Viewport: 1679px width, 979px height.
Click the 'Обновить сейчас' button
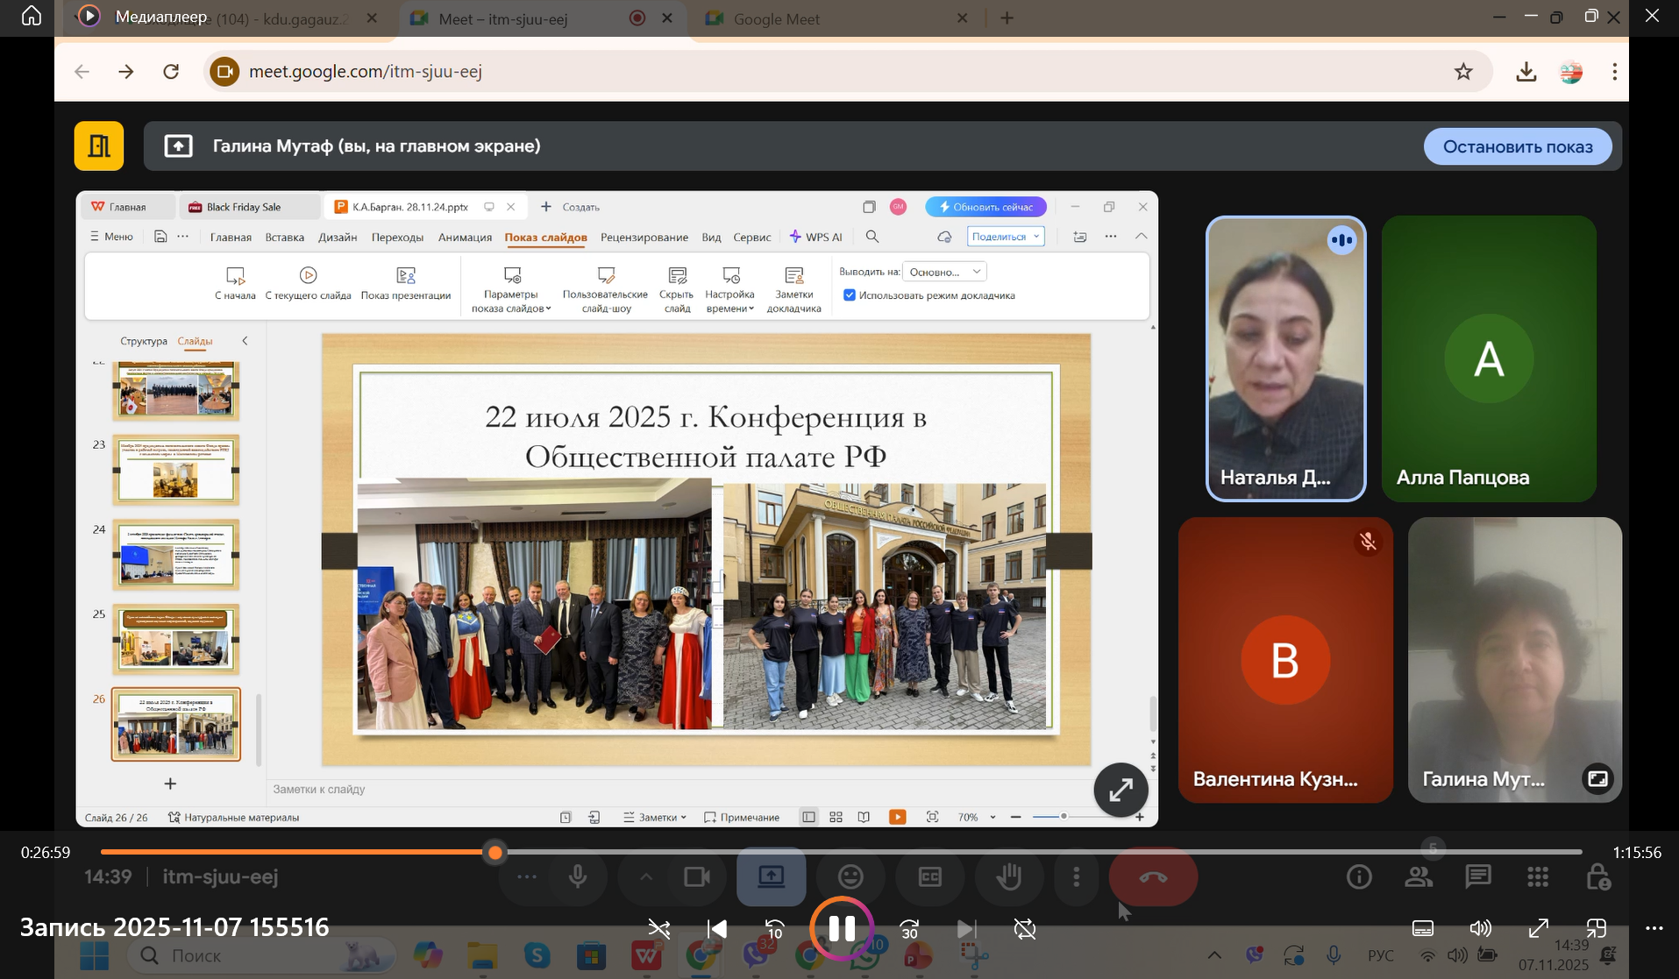(985, 207)
